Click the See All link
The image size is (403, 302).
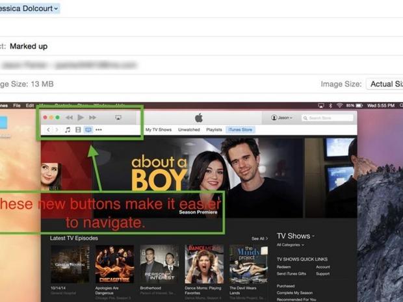click(x=259, y=238)
